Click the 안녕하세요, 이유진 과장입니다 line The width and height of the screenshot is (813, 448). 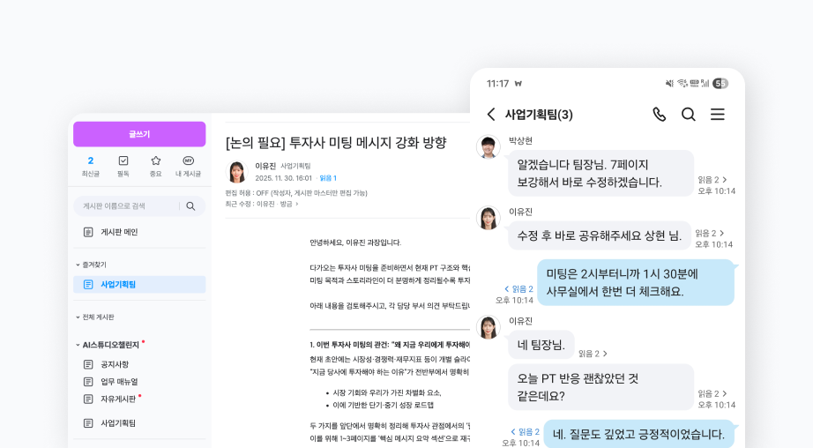[x=355, y=243]
